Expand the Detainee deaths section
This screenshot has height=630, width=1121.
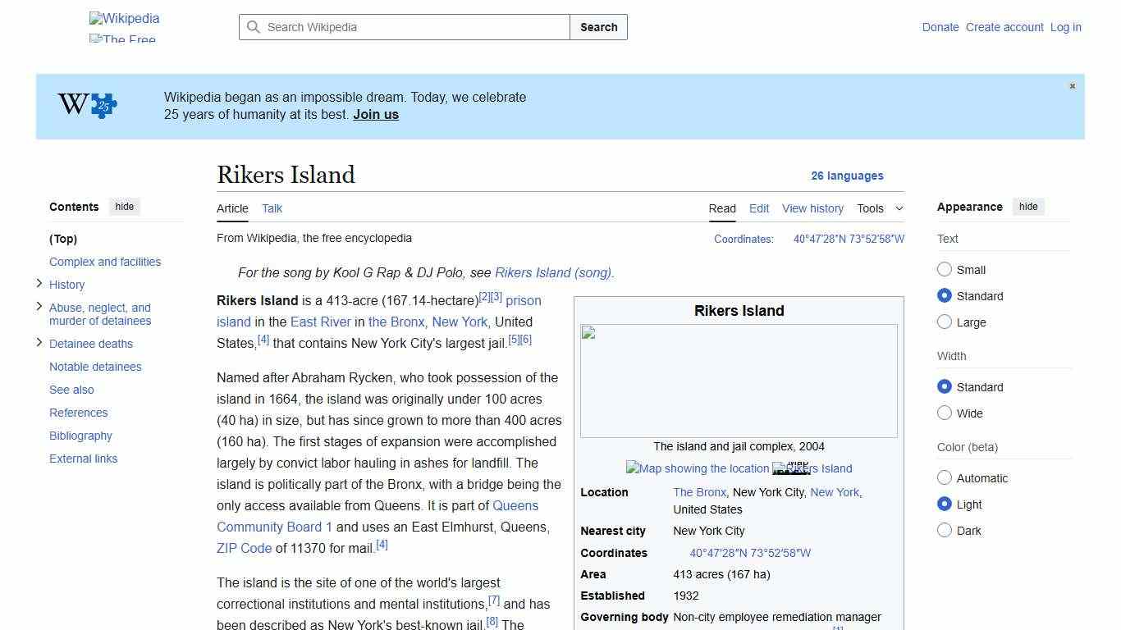click(x=39, y=343)
